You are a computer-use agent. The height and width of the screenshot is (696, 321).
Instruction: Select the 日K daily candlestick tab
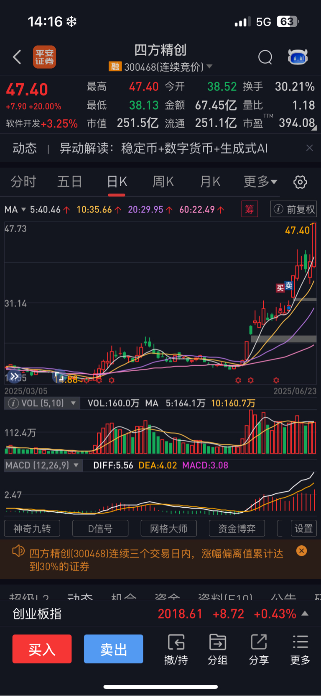click(x=117, y=182)
